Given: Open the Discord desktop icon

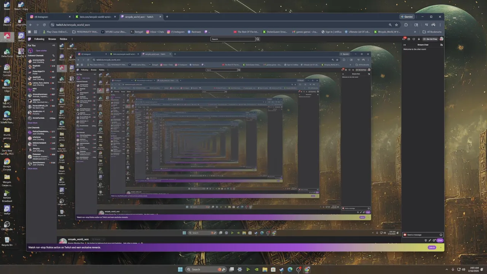Looking at the screenshot, I should pos(7,21).
